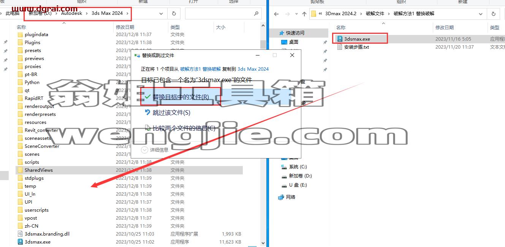This screenshot has width=505, height=247.
Task: Click the up-folder arrow in right window
Action: click(x=304, y=14)
